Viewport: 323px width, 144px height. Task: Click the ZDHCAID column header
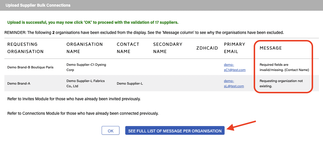pyautogui.click(x=207, y=48)
